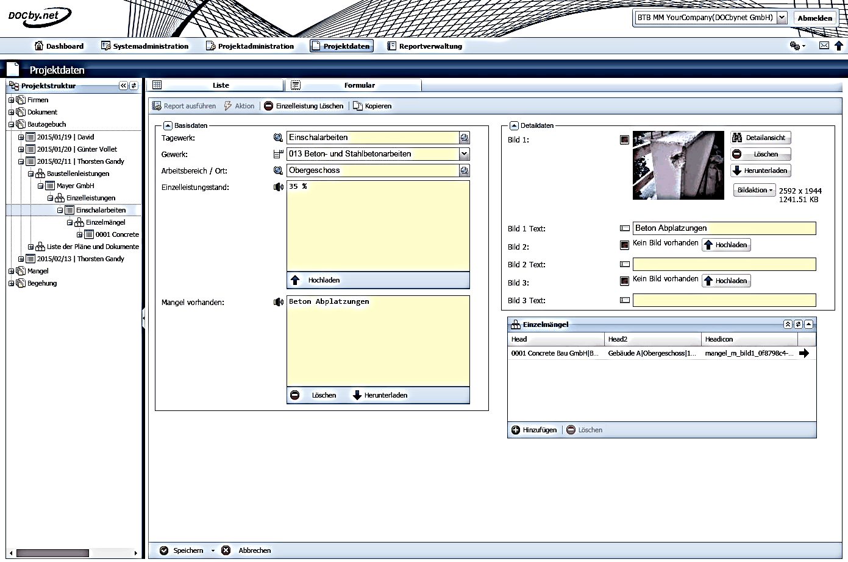848x562 pixels.
Task: Expand the Firmen tree node
Action: coord(11,100)
